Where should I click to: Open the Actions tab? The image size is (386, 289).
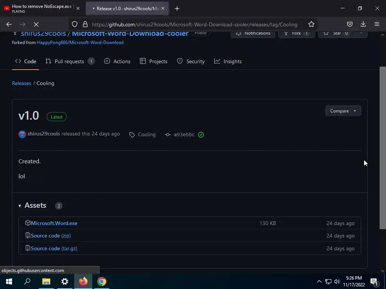pyautogui.click(x=117, y=61)
